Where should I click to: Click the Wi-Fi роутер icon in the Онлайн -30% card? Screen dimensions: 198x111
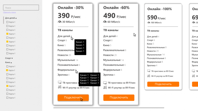click(x=59, y=87)
